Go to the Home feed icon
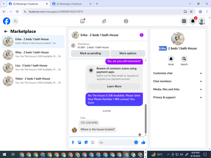 [x=82, y=21]
